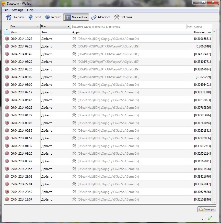This screenshot has height=223, width=221.
Task: Click the amount [0.34736417]
Action: (x=202, y=54)
